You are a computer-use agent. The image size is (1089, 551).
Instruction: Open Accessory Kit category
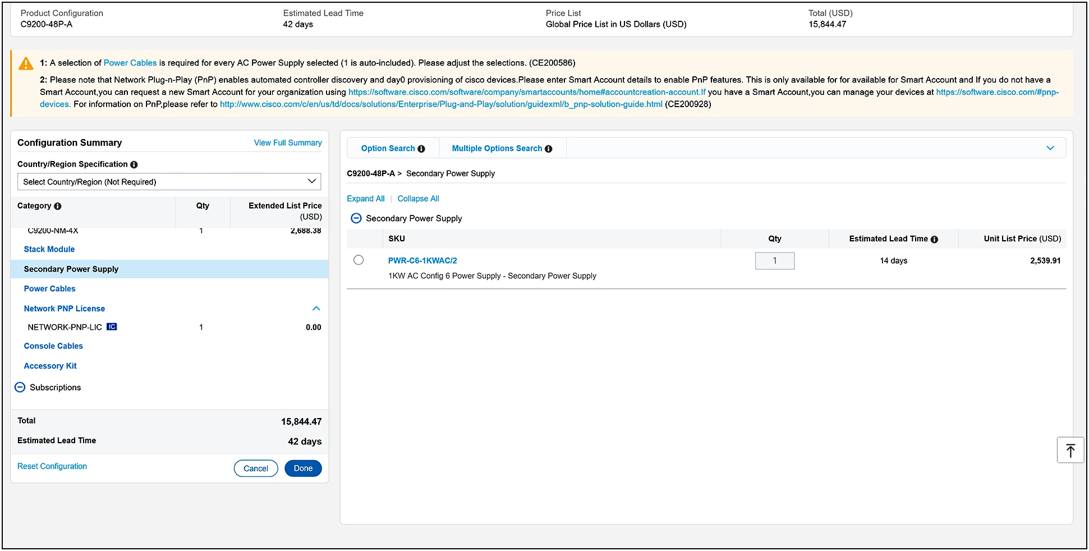point(50,366)
